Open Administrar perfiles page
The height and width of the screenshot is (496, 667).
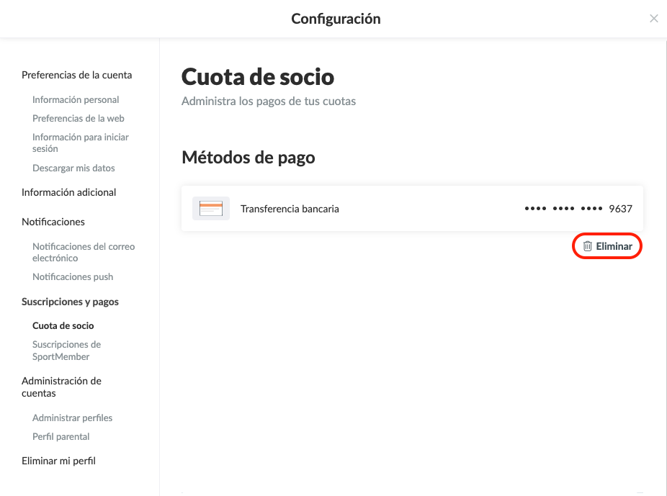tap(72, 418)
